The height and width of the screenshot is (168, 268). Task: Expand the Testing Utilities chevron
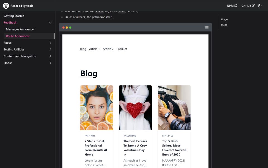[51, 49]
